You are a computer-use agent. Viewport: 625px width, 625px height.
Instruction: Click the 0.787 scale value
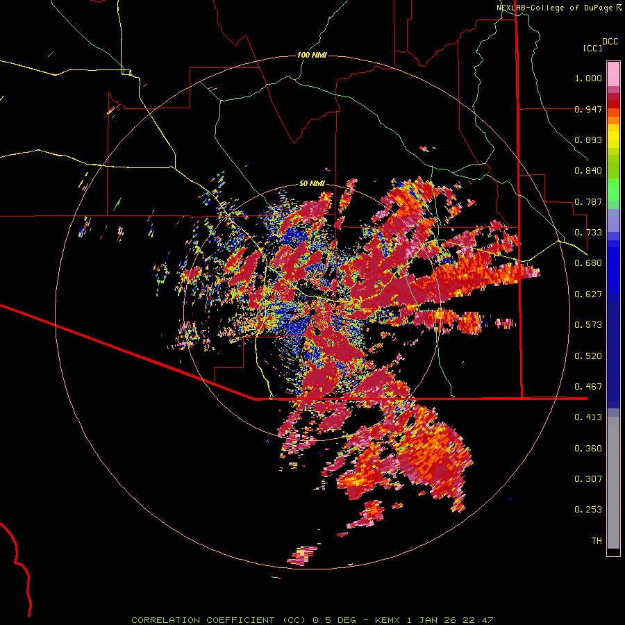(588, 201)
